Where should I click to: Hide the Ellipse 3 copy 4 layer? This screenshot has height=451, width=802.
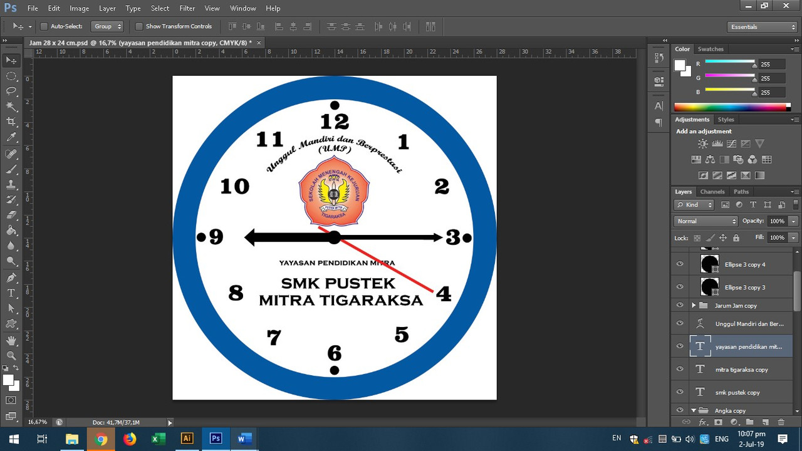coord(680,264)
